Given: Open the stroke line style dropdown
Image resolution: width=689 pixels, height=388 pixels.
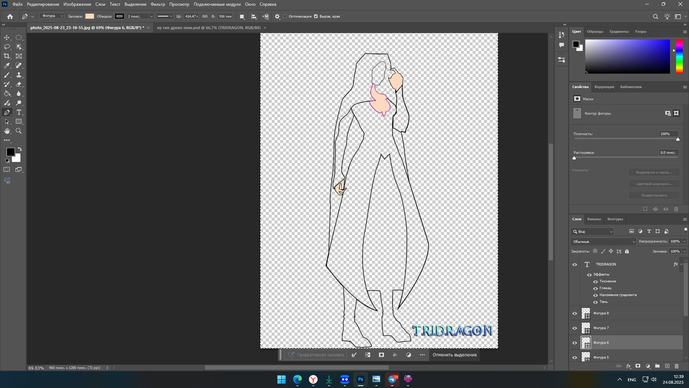Looking at the screenshot, I should coord(165,16).
